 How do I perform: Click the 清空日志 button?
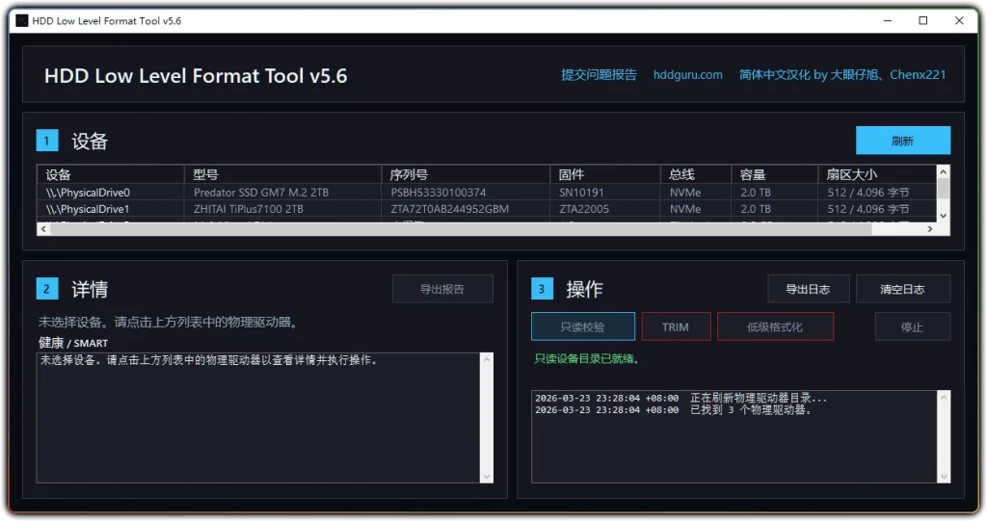point(902,289)
